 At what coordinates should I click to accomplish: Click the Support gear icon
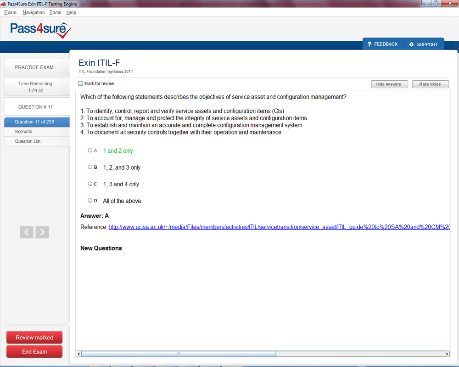tap(411, 44)
